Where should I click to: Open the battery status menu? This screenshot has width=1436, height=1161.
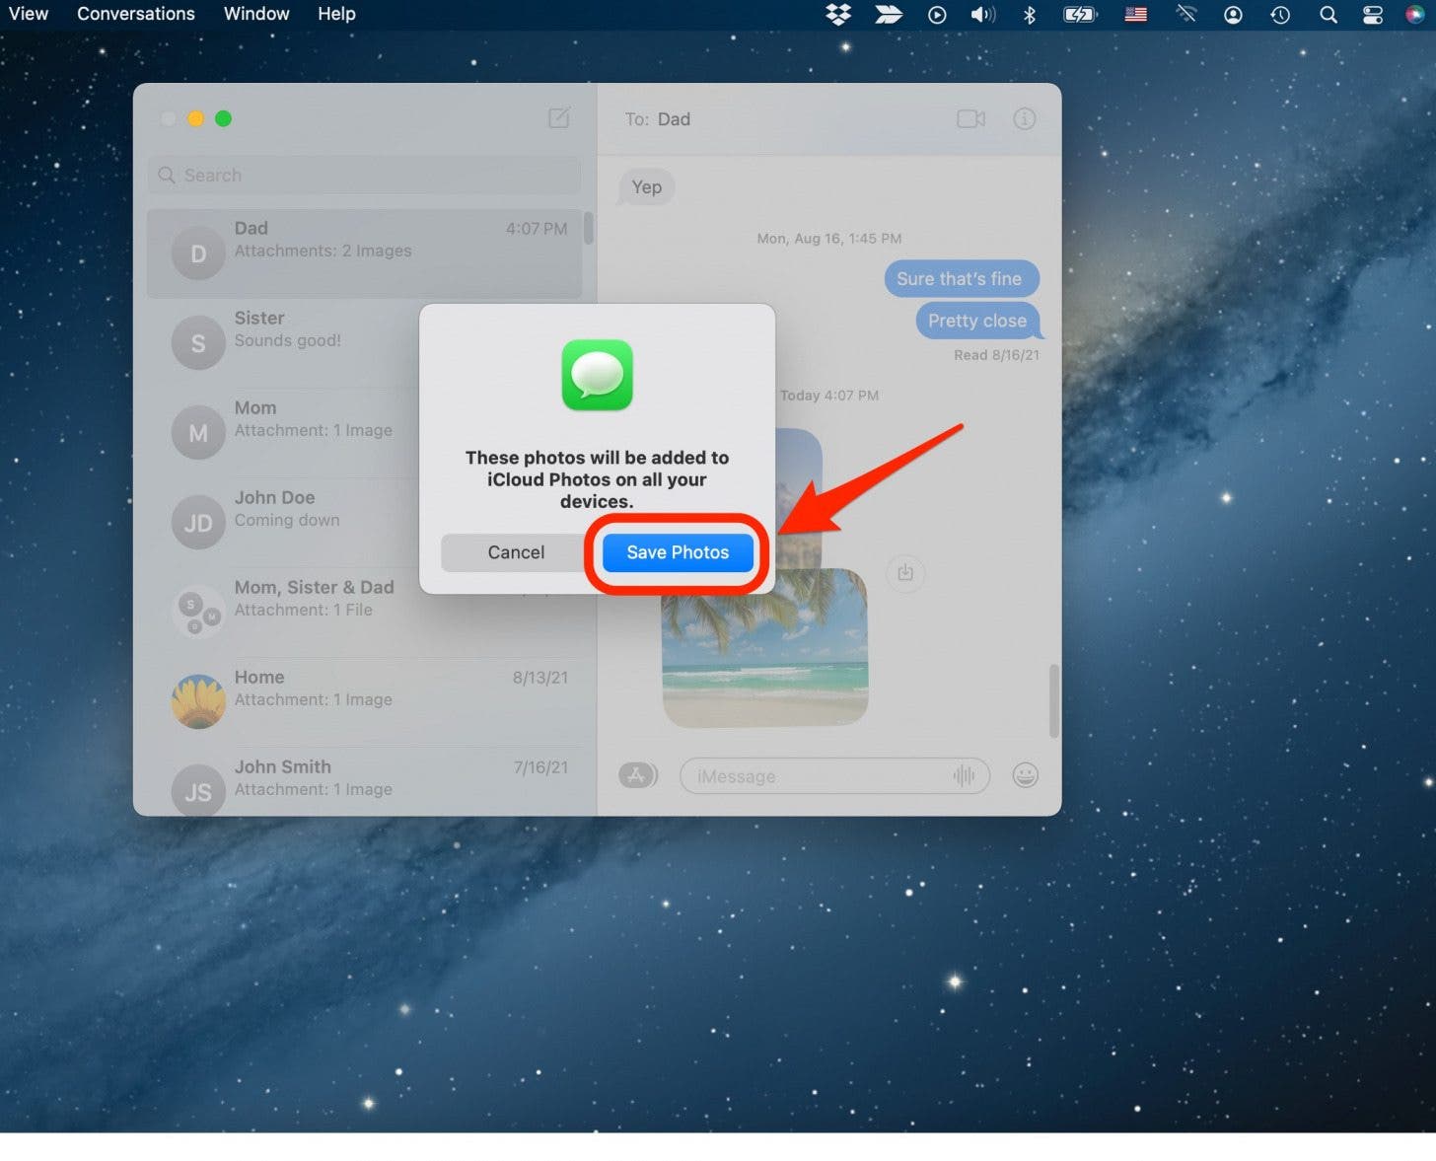click(1079, 14)
